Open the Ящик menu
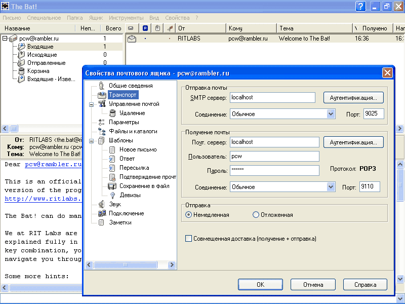This screenshot has width=405, height=304. [96, 18]
